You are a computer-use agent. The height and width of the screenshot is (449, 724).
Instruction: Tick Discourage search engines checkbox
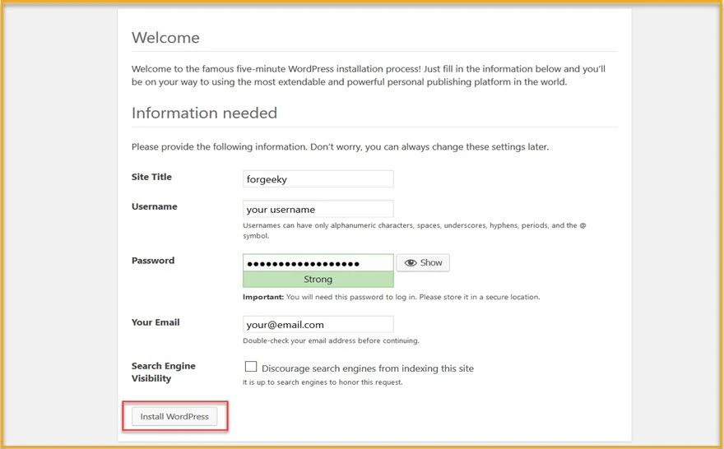pos(251,367)
